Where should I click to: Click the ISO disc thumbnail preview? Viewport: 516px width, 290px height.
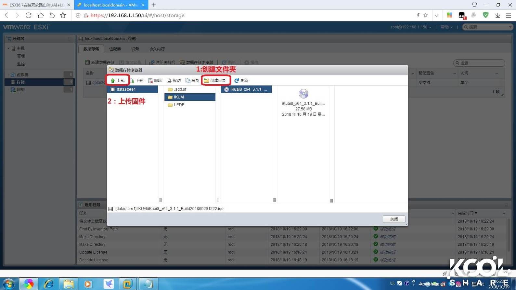click(x=303, y=94)
